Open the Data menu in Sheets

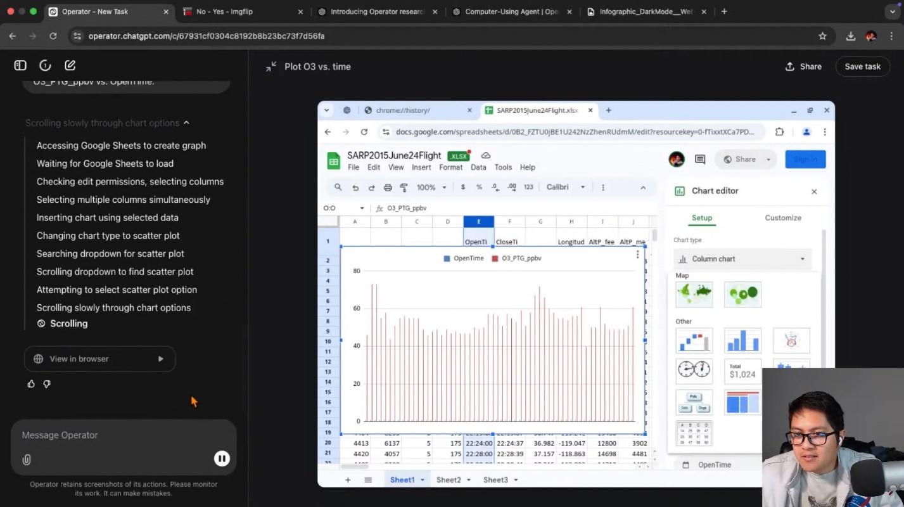point(478,167)
